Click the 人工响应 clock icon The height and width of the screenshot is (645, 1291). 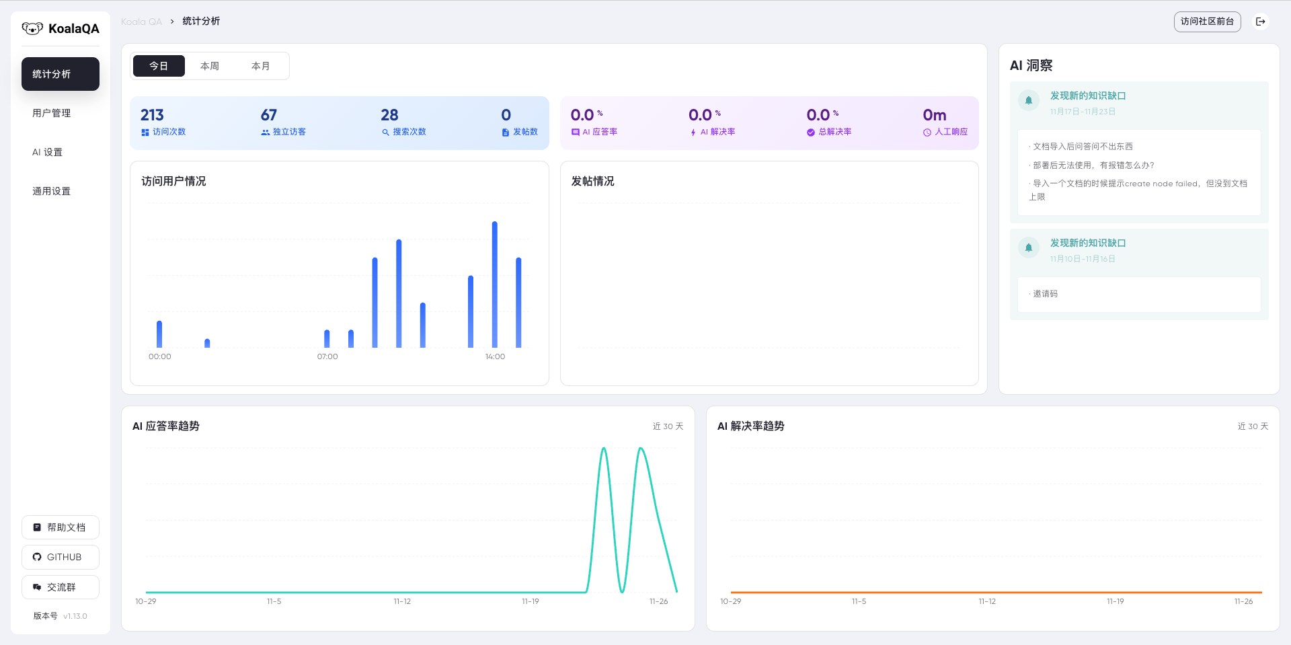927,132
